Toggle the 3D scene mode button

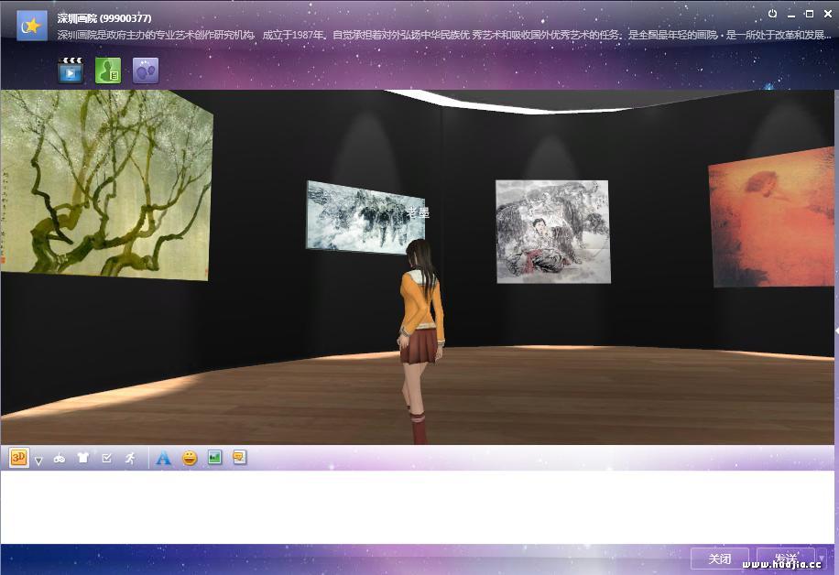[x=18, y=457]
